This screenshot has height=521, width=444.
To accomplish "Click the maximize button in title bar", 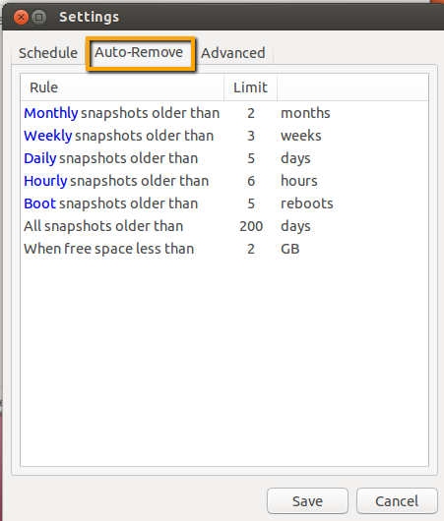I will tap(39, 17).
